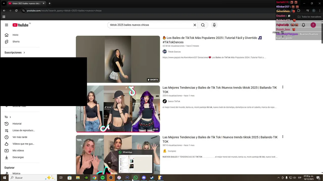
Task: Open the YouTube hamburger guide menu
Action: coord(7,25)
